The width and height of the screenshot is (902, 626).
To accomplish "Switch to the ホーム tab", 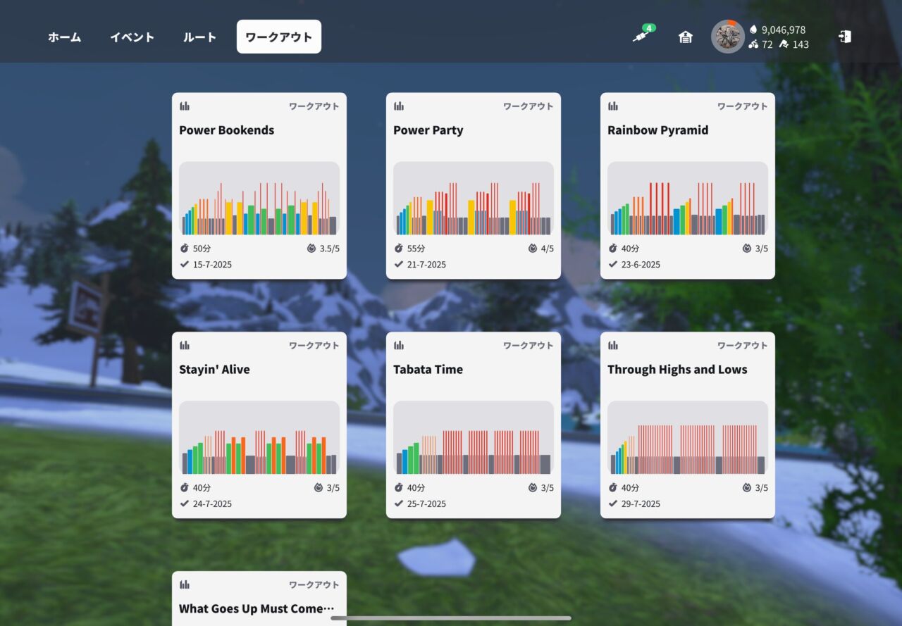I will tap(64, 37).
